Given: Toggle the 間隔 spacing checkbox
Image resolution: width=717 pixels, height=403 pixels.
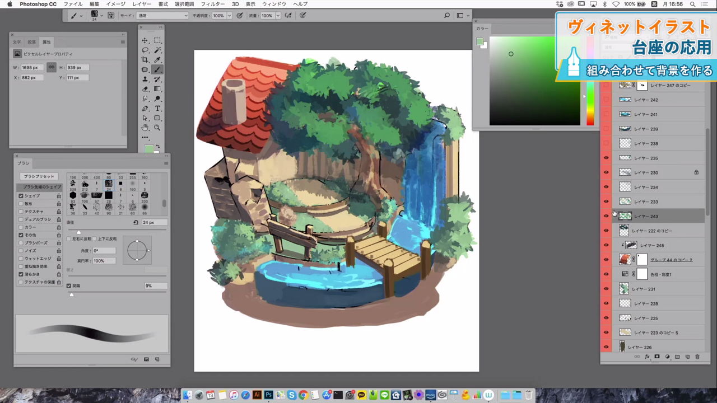Looking at the screenshot, I should pos(69,285).
